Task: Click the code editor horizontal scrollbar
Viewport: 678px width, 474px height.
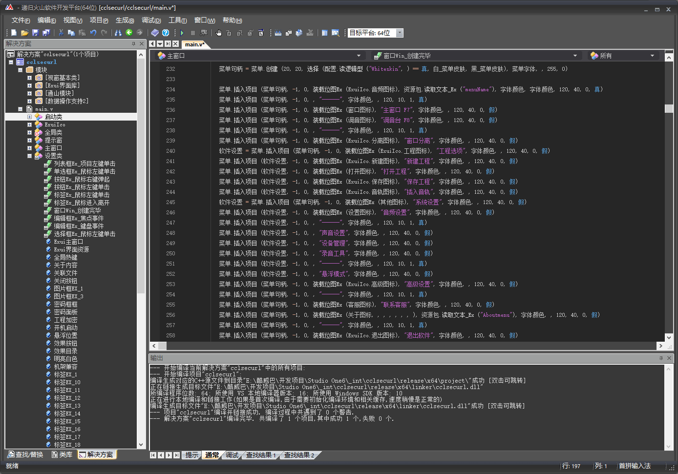Action: click(x=407, y=346)
